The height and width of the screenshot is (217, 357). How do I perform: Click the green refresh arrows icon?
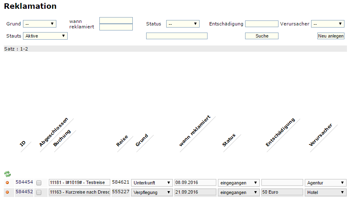(x=8, y=174)
